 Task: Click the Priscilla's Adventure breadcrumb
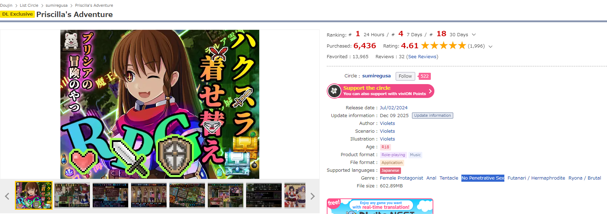94,5
